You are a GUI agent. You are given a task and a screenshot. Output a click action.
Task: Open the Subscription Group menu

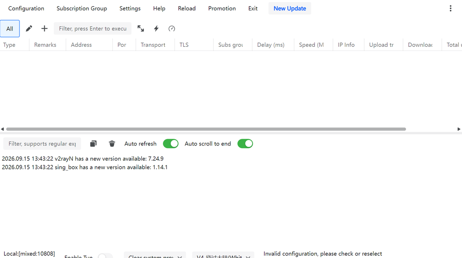82,8
